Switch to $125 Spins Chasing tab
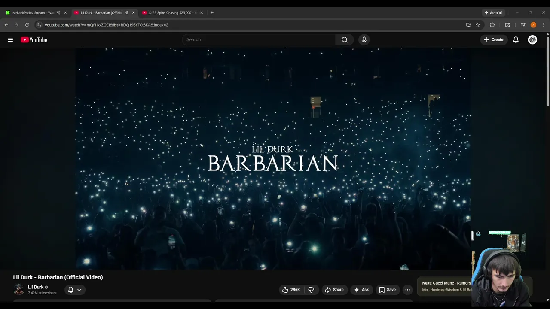Viewport: 550px width, 309px height. coord(172,13)
